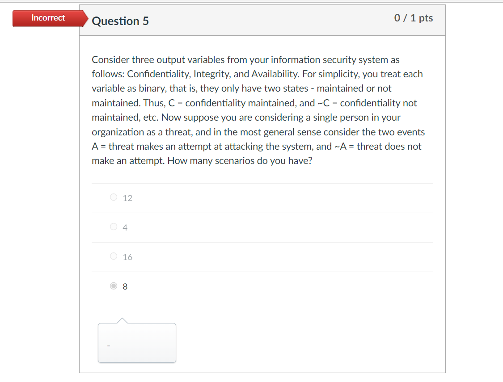The image size is (503, 382).
Task: Click the divider line above answer 12
Action: pos(262,182)
